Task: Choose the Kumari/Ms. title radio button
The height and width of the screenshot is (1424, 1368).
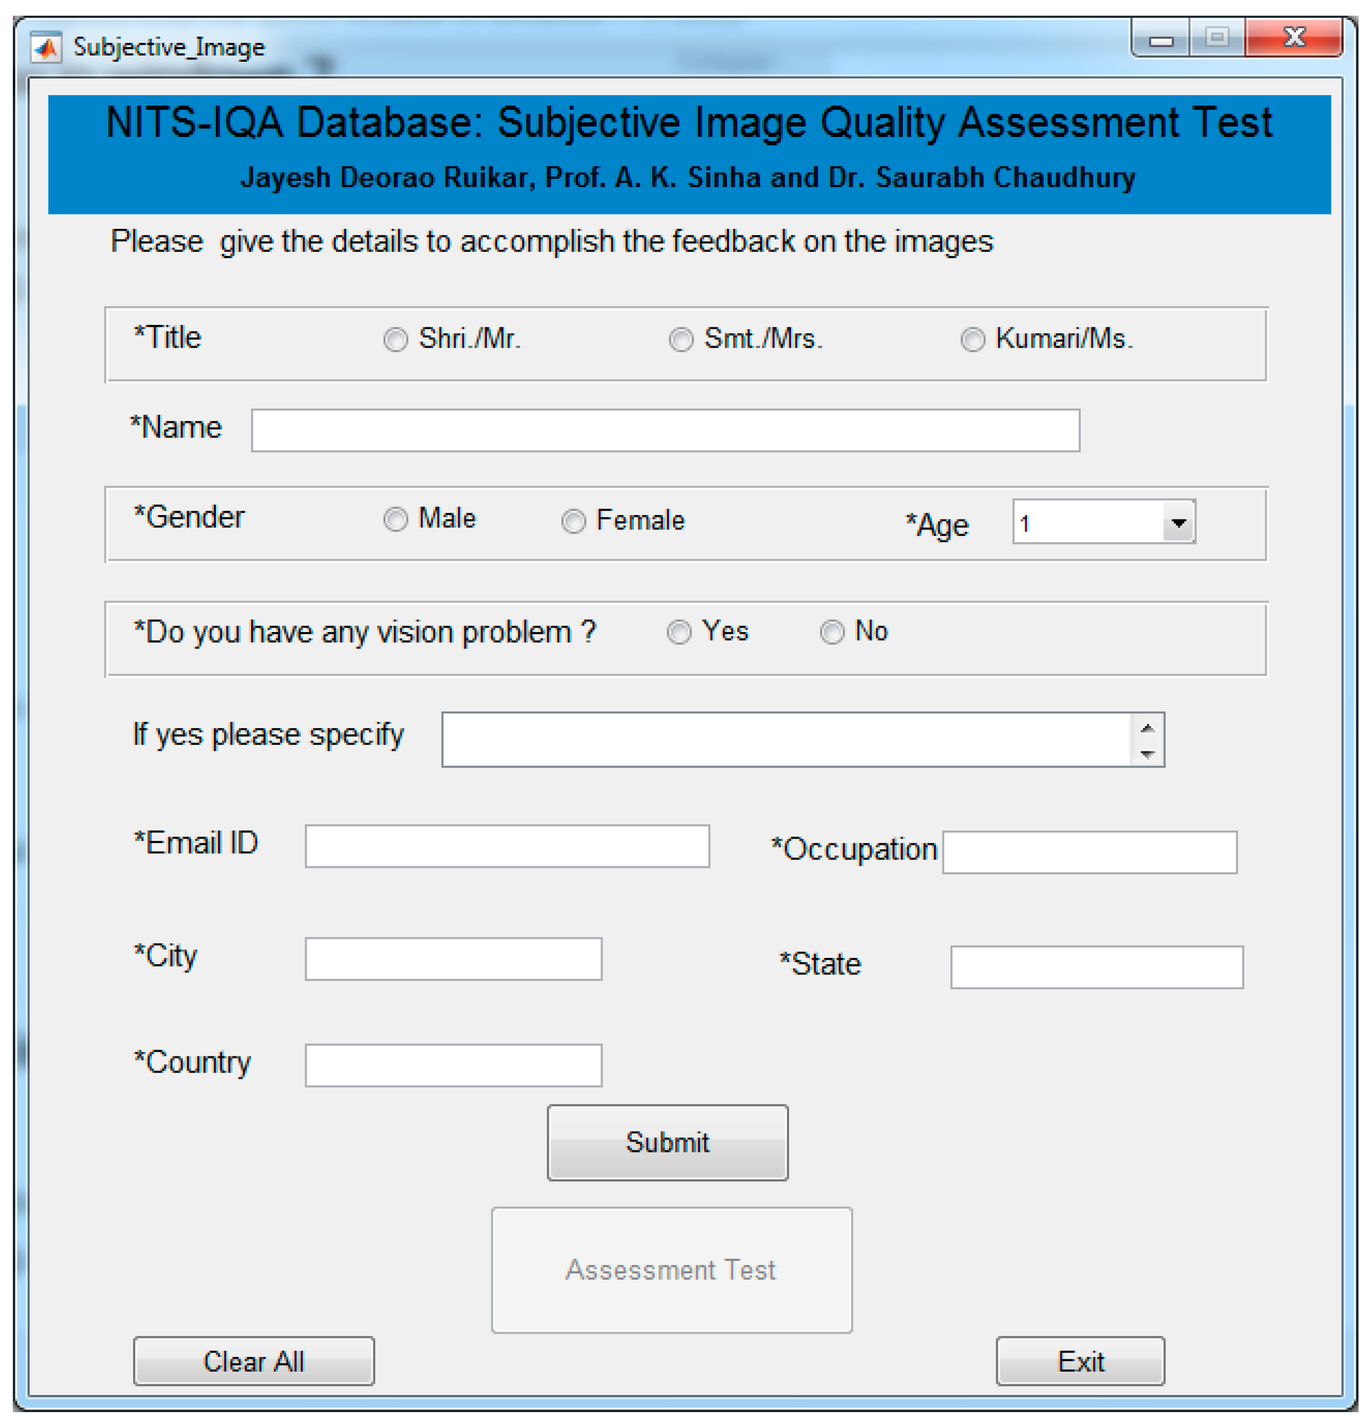Action: (972, 339)
